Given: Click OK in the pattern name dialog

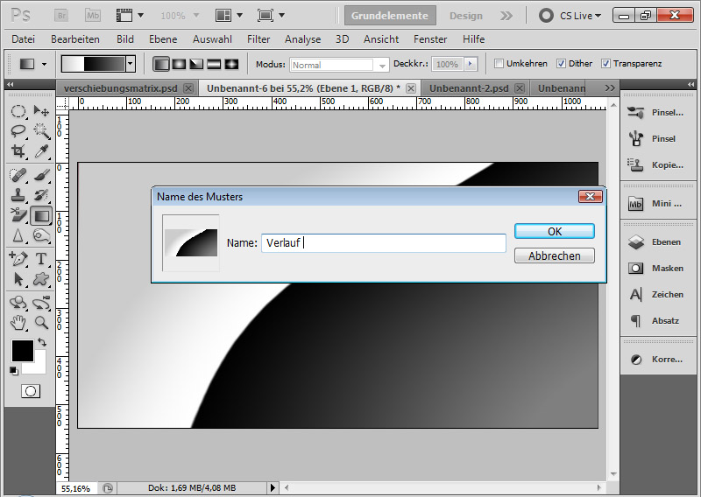Looking at the screenshot, I should 554,231.
